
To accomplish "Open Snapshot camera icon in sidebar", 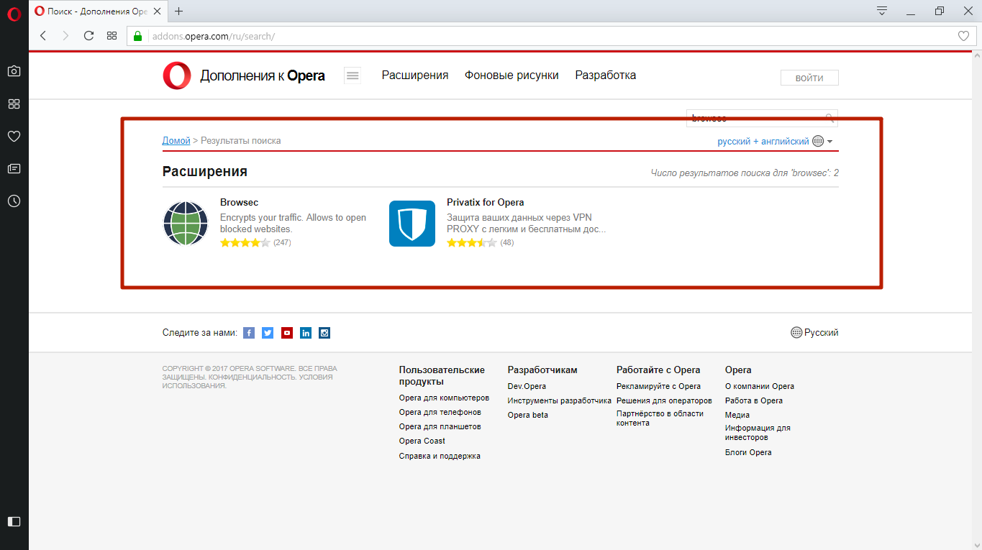I will pos(14,71).
